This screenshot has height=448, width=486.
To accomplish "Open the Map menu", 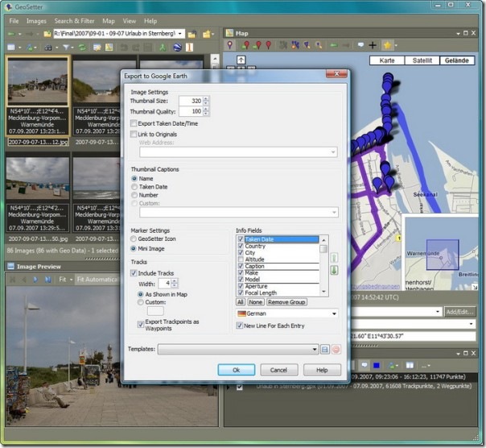I will (109, 21).
